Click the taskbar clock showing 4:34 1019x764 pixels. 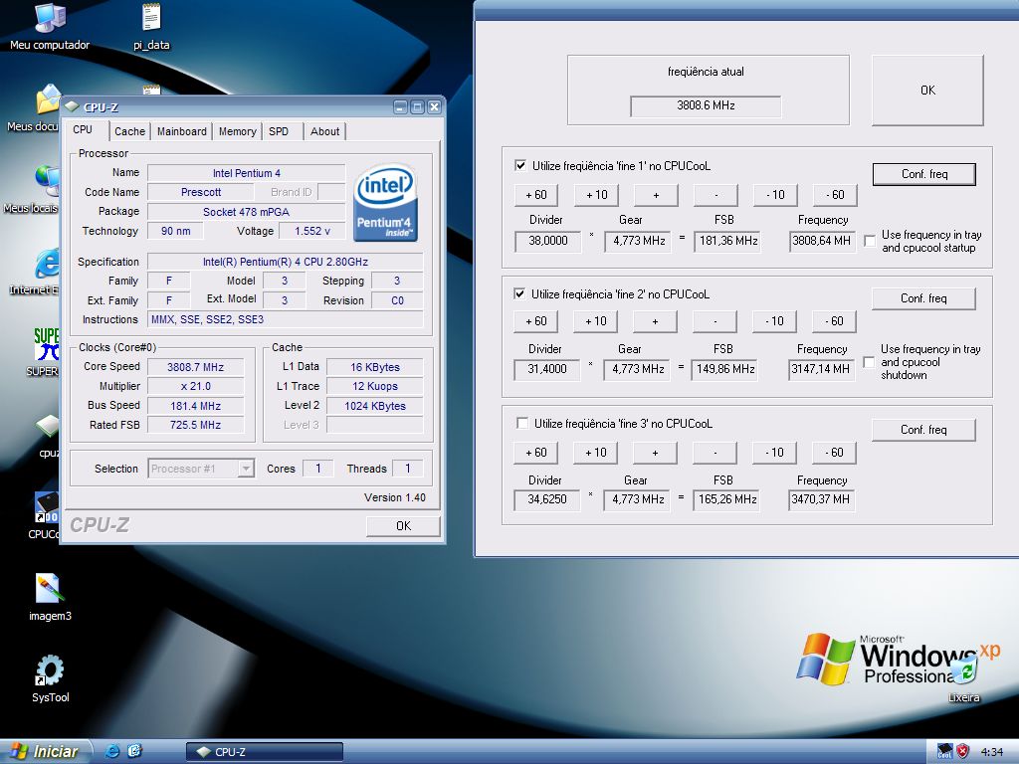(x=992, y=752)
